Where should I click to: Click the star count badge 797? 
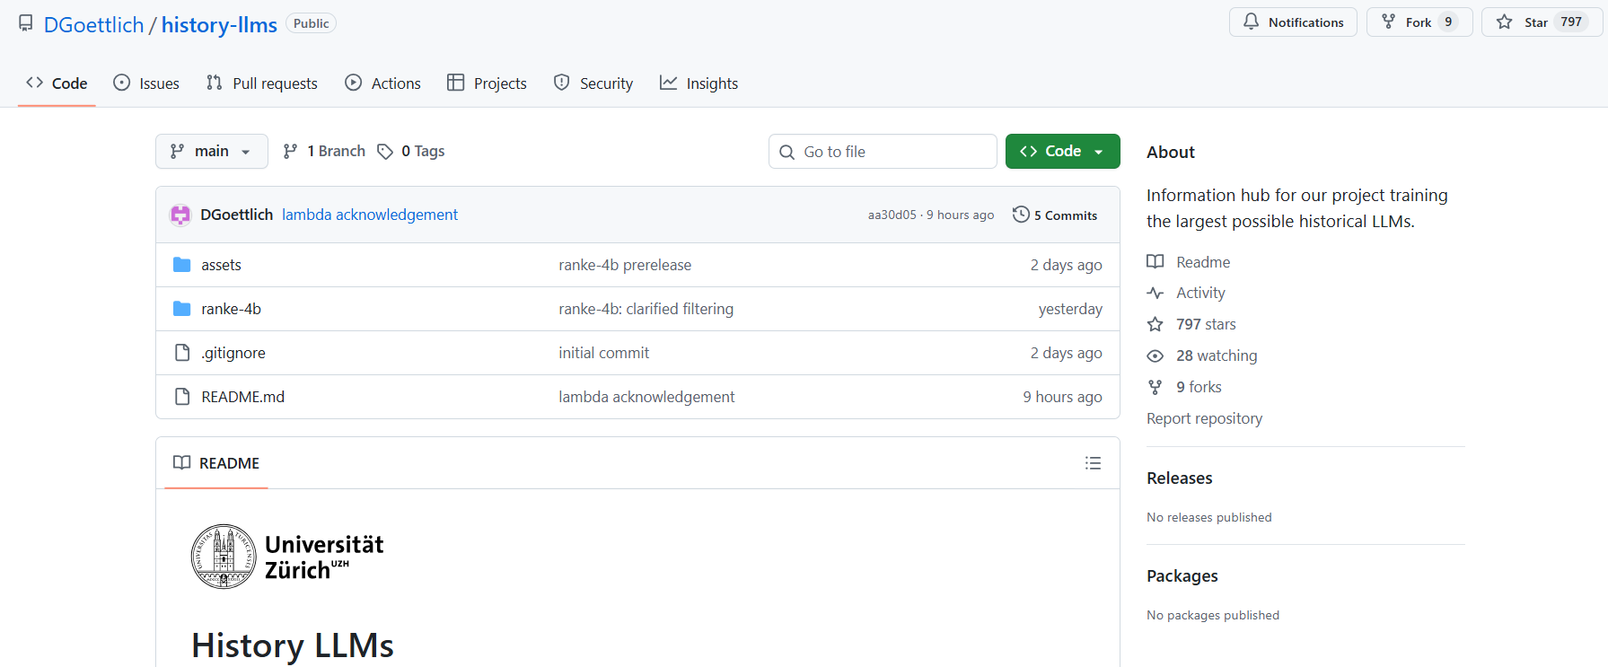click(x=1571, y=22)
